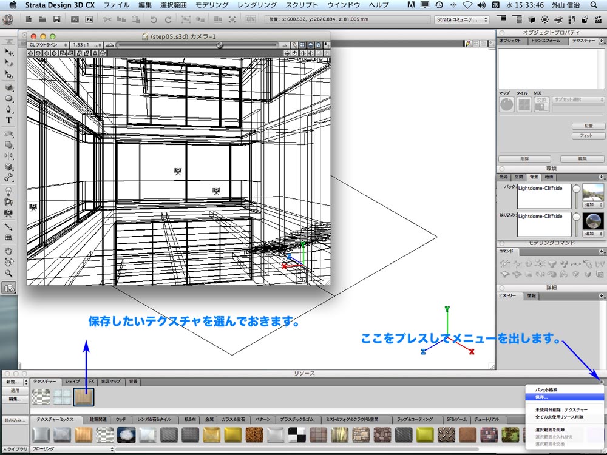The image size is (607, 455).
Task: Select the Rotate tool in toolbox
Action: coord(8,62)
